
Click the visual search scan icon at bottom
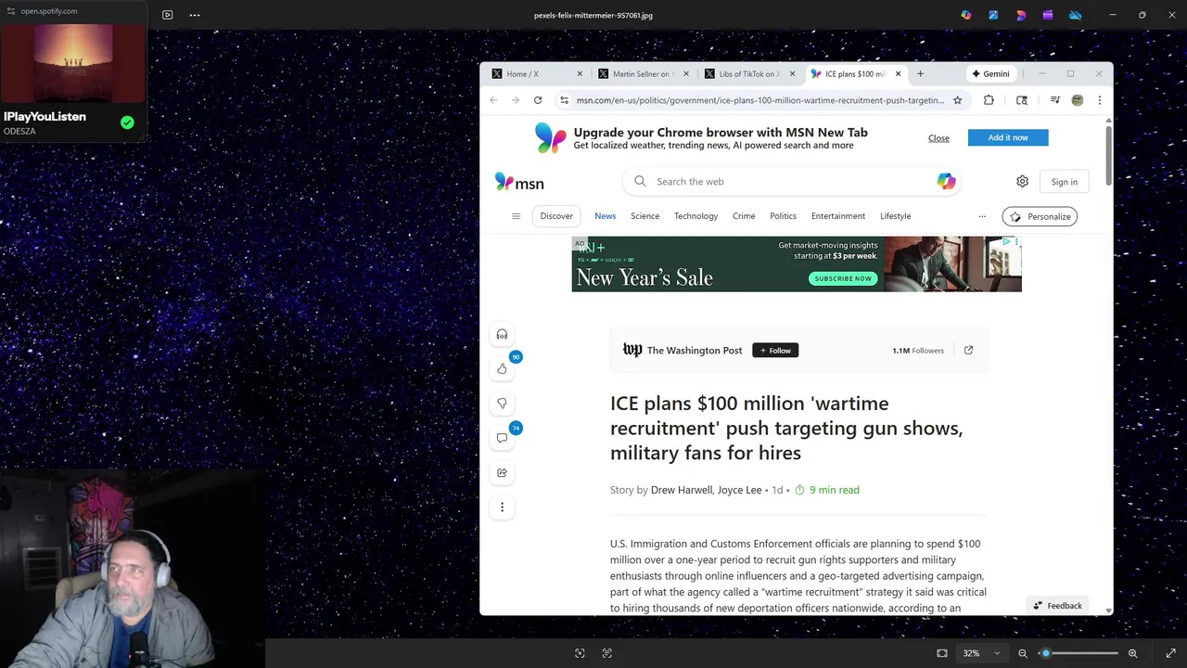pos(580,653)
